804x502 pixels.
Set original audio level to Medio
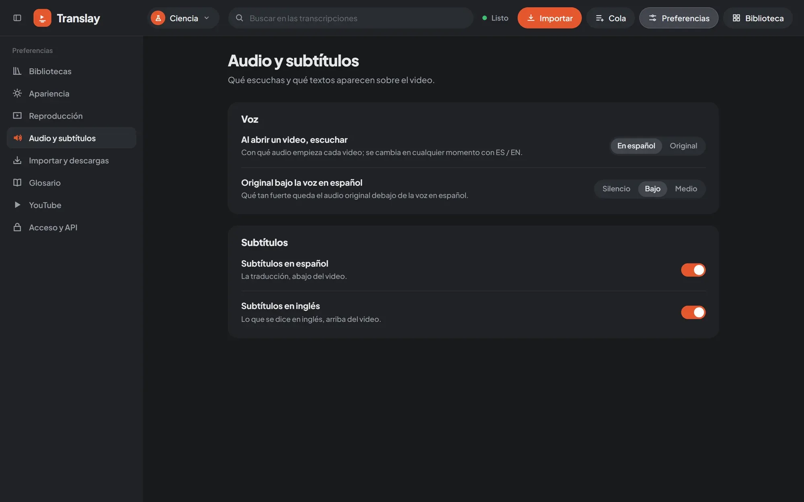pyautogui.click(x=686, y=189)
